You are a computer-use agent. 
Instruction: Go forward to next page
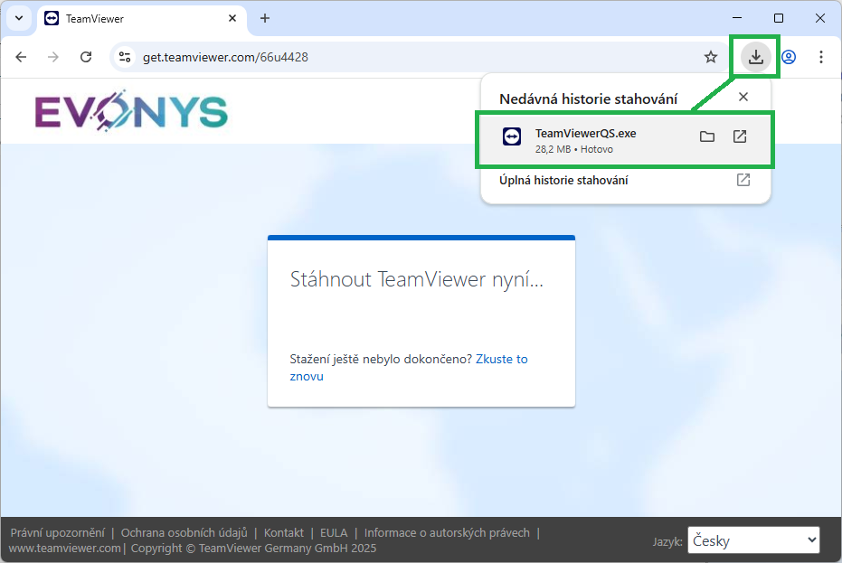53,57
